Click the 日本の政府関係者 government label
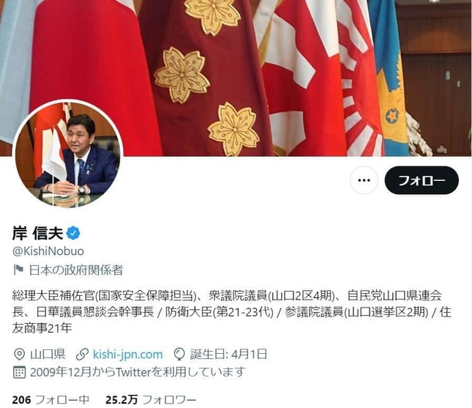The width and height of the screenshot is (472, 408). pos(76,270)
